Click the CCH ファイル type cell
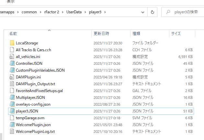This screenshot has height=140, width=204. coord(142,50)
